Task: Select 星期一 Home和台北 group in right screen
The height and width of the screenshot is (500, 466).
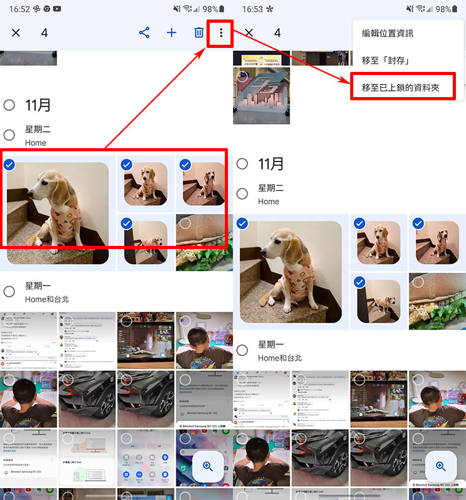Action: click(242, 350)
